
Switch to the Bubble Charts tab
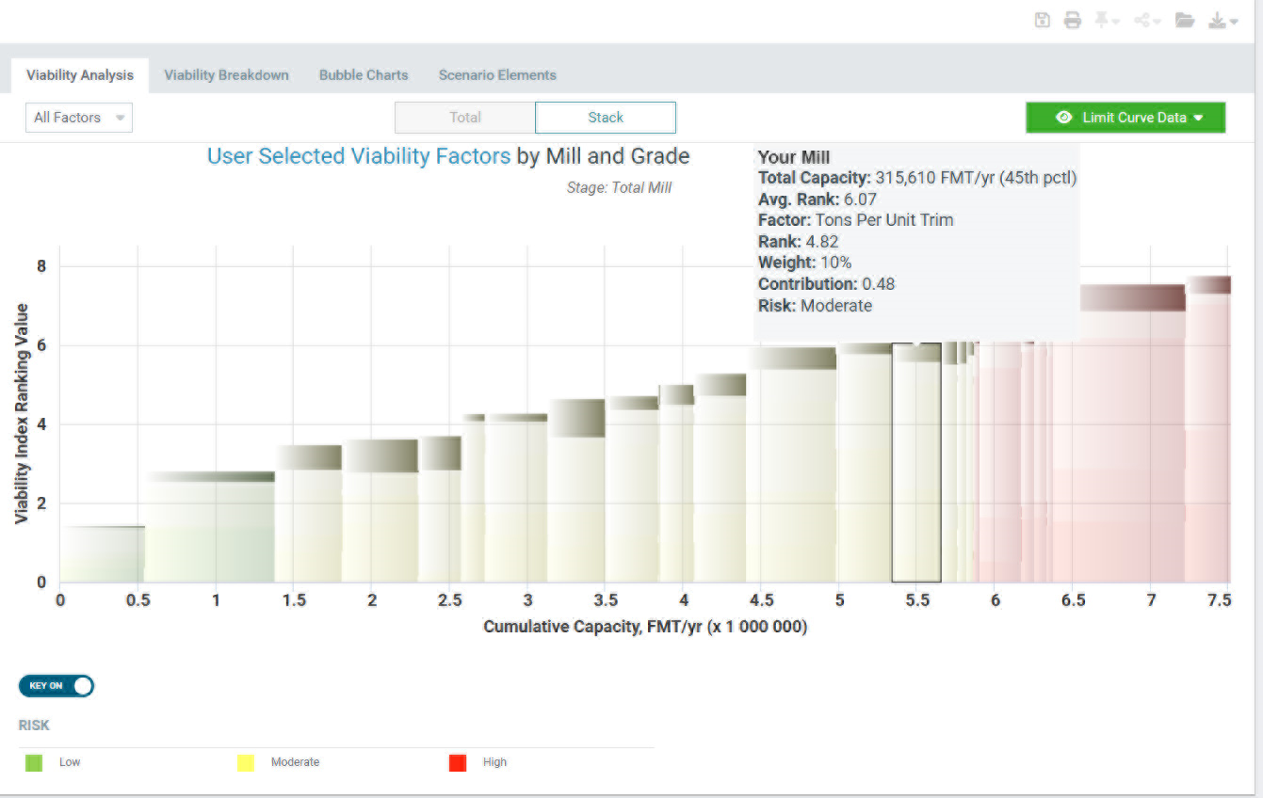click(x=364, y=74)
